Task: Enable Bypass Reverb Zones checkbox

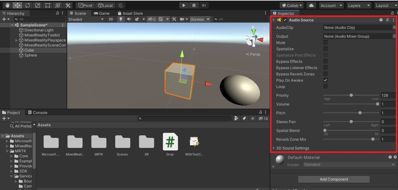Action: 325,74
